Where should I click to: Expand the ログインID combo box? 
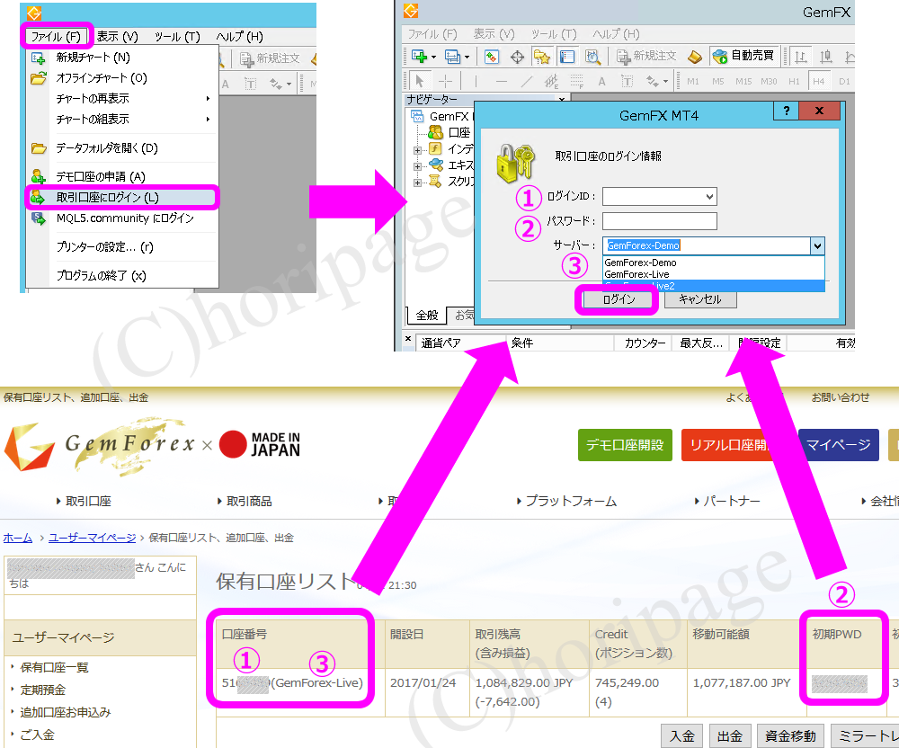click(x=709, y=196)
